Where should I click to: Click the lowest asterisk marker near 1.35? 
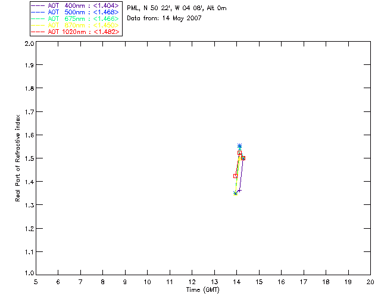click(235, 194)
